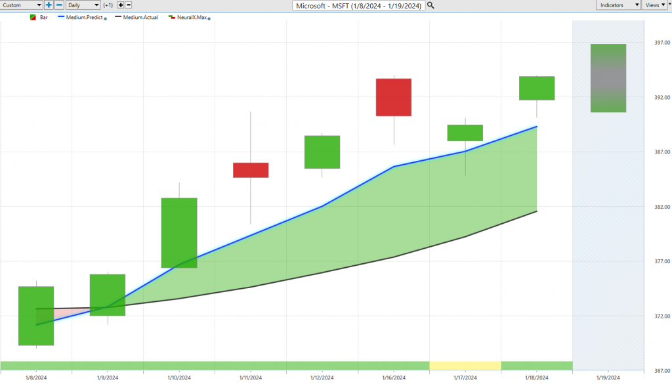
Task: Open the Custom date range dropdown
Action: tap(22, 5)
